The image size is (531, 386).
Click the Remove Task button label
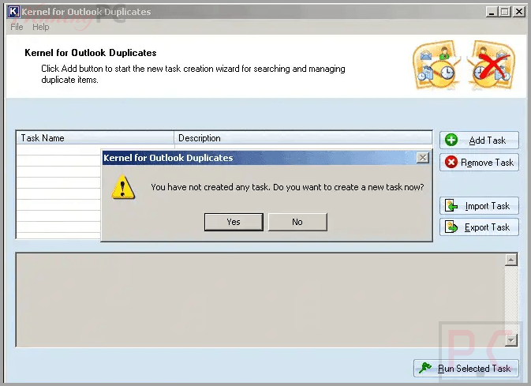coord(487,163)
